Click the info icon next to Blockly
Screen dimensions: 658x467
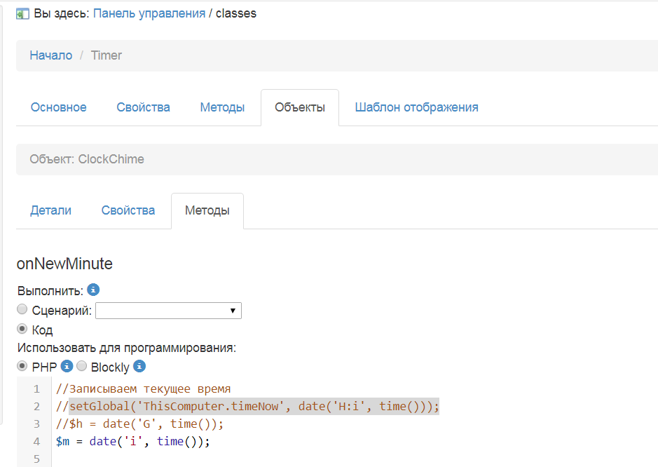pos(139,366)
